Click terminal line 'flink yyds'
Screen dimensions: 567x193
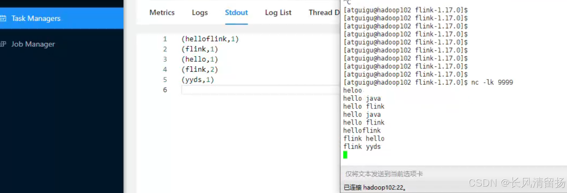click(362, 147)
